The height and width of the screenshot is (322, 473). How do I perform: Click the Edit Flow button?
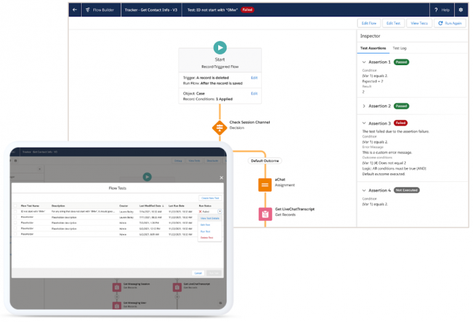tap(368, 23)
